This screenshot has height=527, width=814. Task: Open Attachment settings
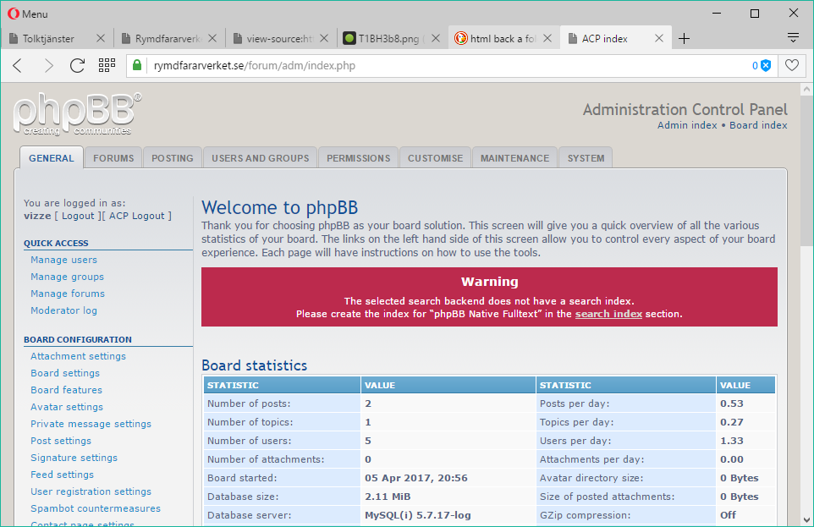(x=78, y=356)
